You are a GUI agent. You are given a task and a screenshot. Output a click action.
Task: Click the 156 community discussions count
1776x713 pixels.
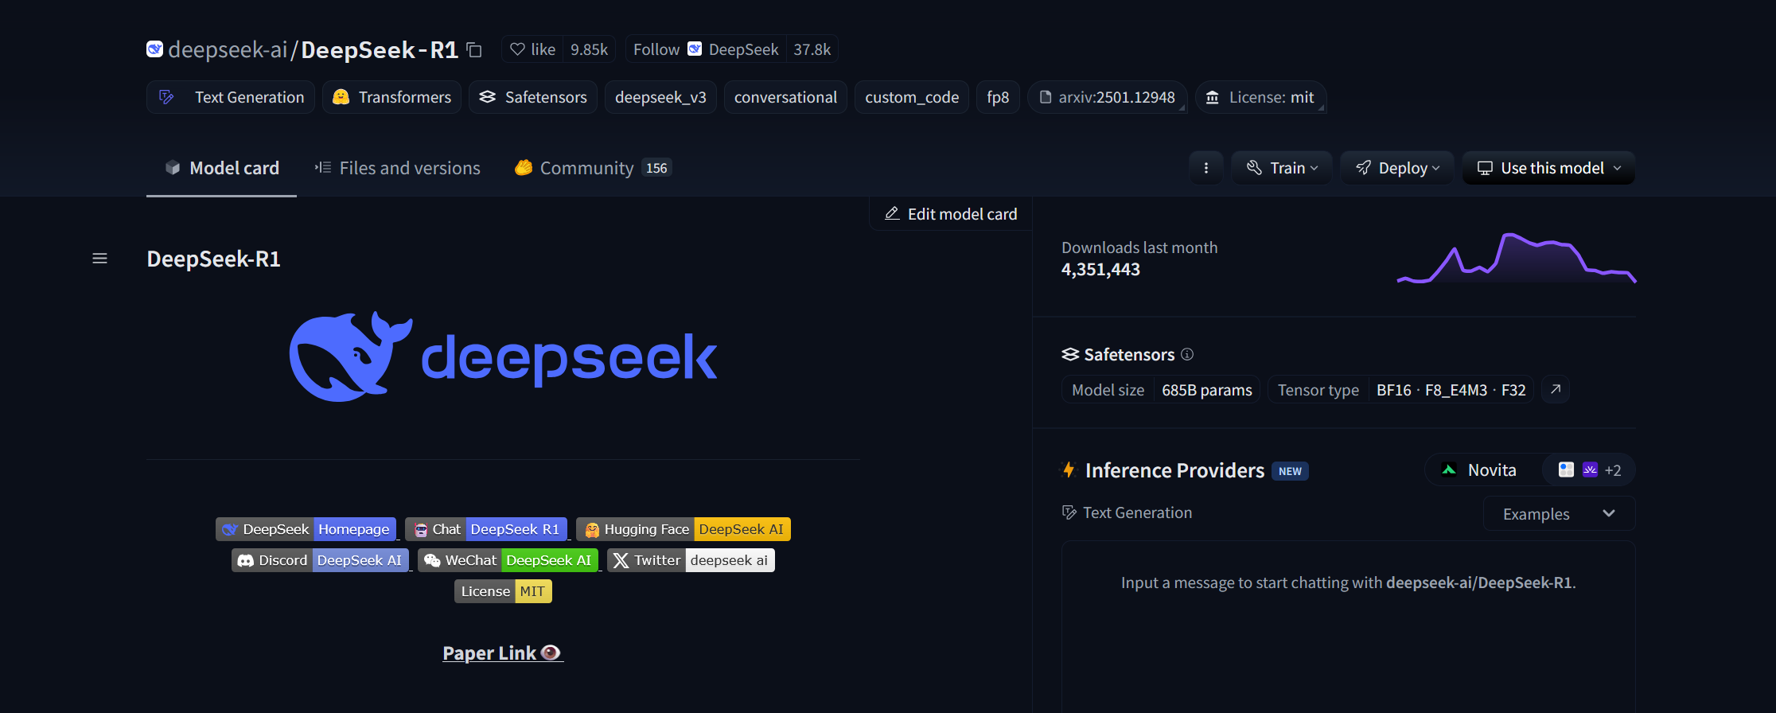click(x=656, y=168)
